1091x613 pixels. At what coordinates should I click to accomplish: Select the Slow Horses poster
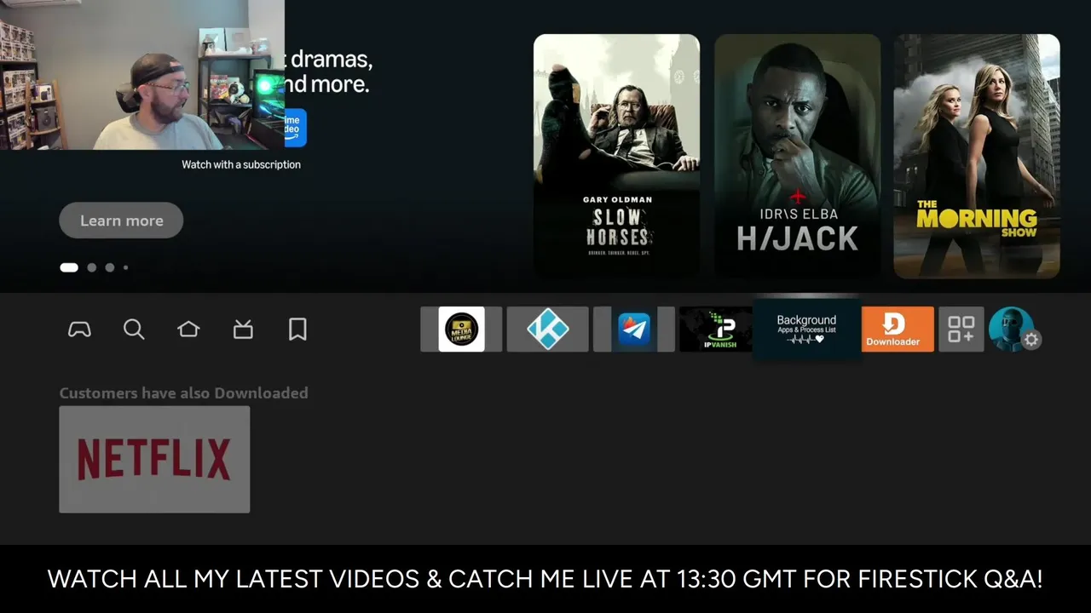click(616, 156)
